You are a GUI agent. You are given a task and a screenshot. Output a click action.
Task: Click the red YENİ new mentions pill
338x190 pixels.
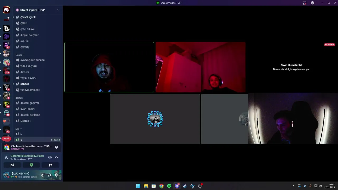(6, 139)
